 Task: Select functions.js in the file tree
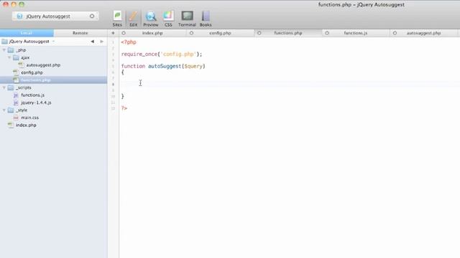coord(53,95)
